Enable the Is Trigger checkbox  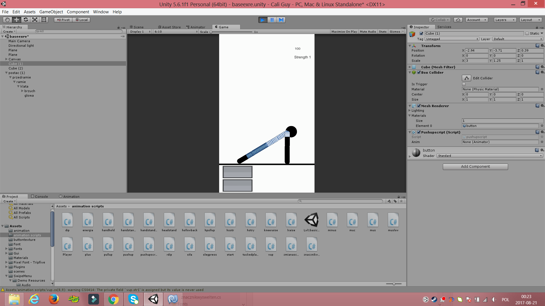464,84
